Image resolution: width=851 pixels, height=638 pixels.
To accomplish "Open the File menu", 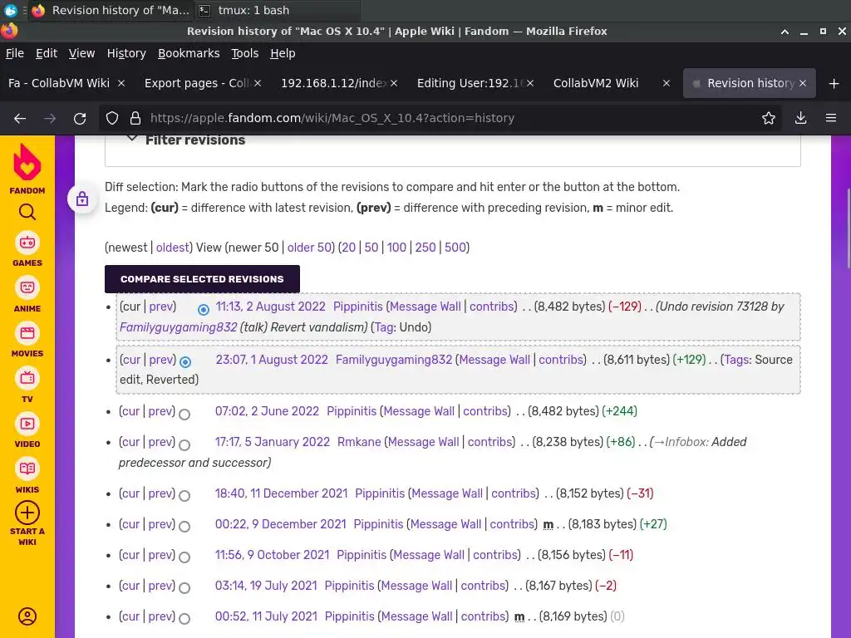I will tap(15, 53).
